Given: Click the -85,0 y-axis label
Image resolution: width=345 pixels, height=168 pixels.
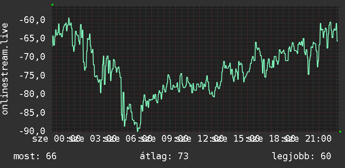Looking at the screenshot, I should pos(32,113).
